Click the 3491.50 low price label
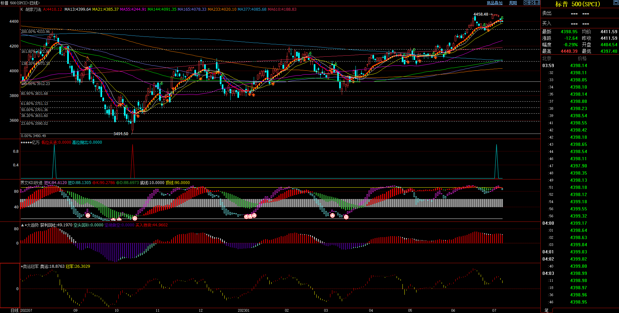 (x=121, y=134)
